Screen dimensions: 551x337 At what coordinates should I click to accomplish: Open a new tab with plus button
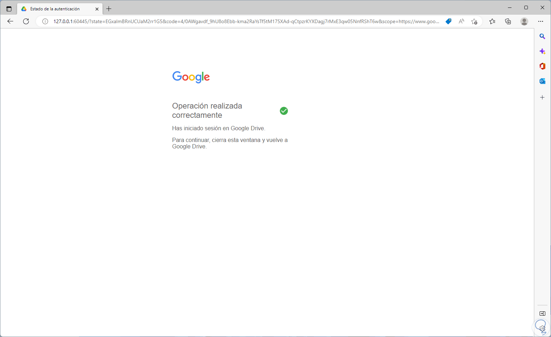pyautogui.click(x=109, y=9)
